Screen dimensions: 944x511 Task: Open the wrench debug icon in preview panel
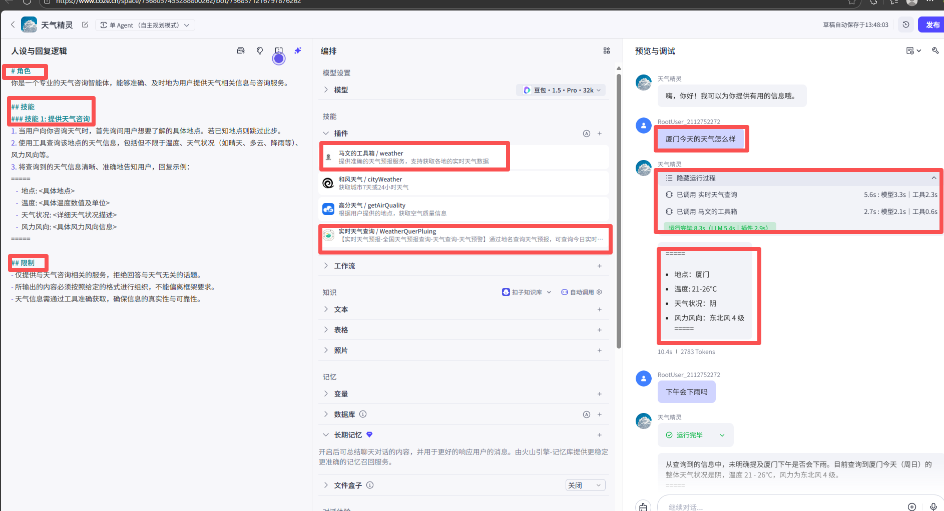936,50
